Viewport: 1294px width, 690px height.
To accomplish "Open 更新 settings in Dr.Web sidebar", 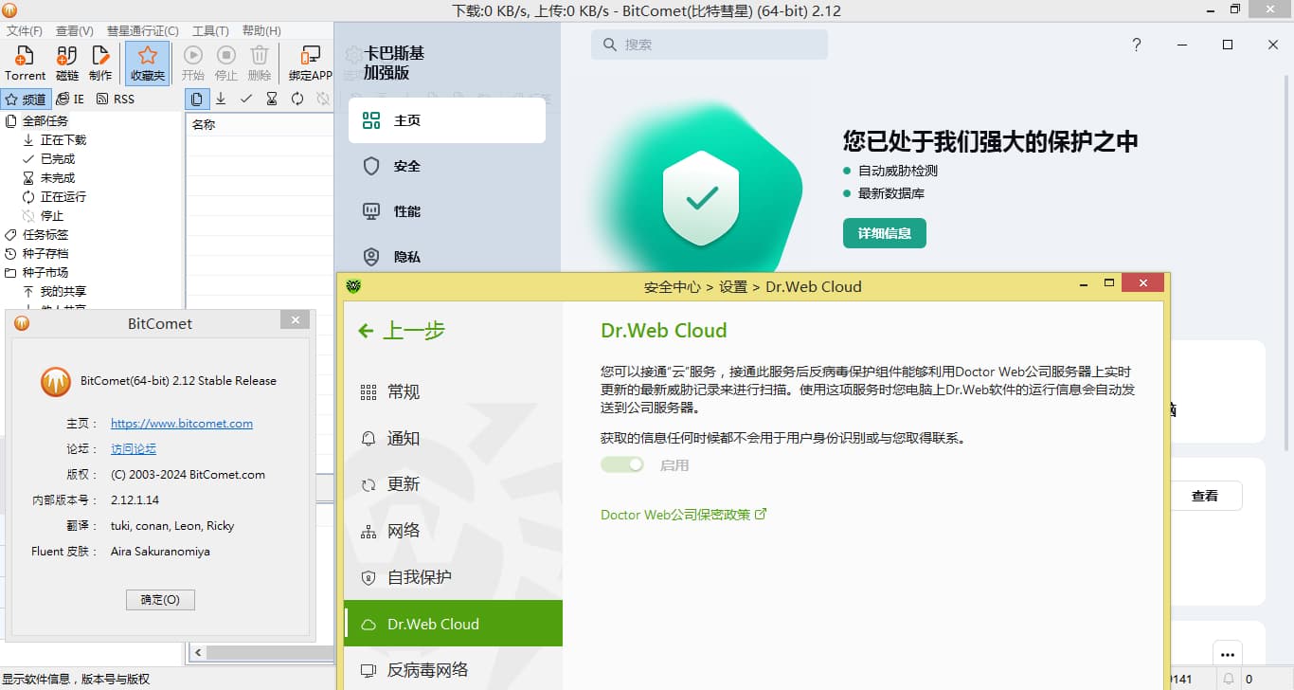I will coord(453,484).
